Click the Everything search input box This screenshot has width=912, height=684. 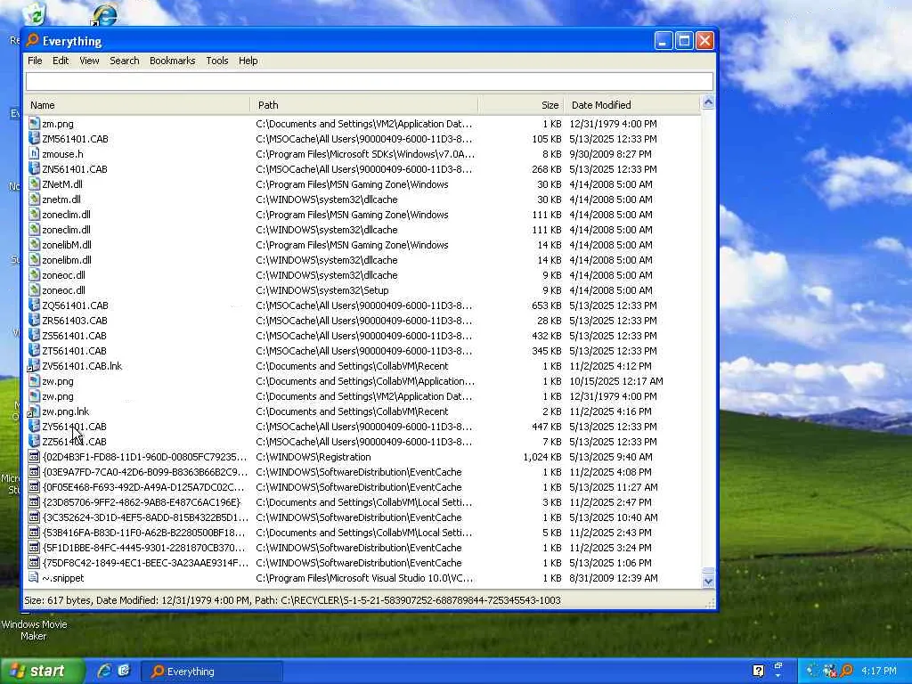pos(370,81)
